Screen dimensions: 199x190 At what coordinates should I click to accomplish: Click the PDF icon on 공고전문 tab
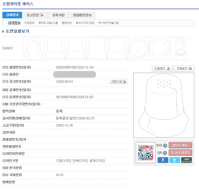click(41, 15)
